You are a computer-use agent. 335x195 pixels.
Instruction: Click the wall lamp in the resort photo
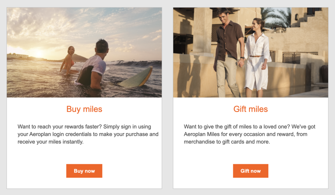click(296, 17)
